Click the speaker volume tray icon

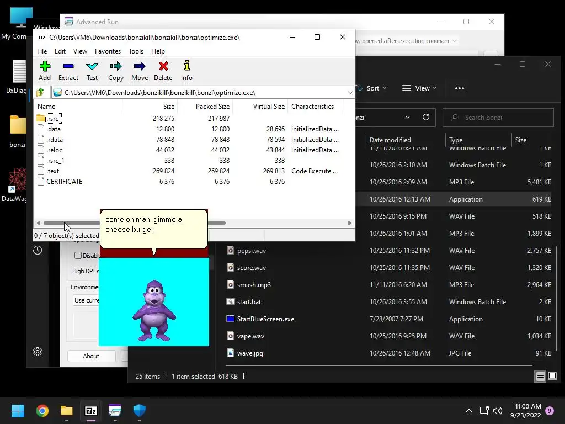498,411
